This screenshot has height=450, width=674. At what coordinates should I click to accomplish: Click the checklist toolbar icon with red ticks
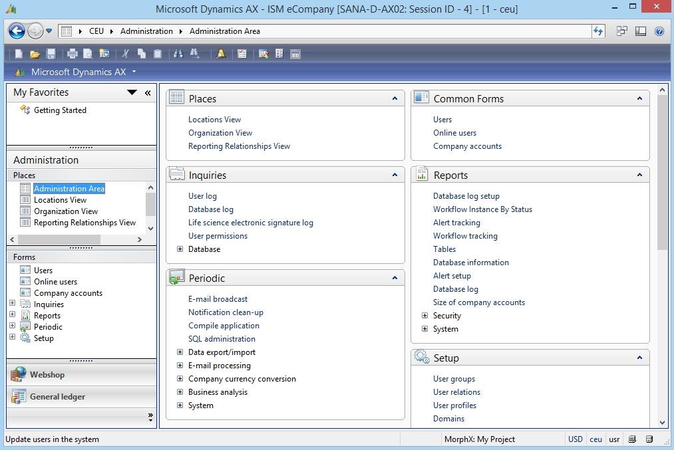[242, 54]
